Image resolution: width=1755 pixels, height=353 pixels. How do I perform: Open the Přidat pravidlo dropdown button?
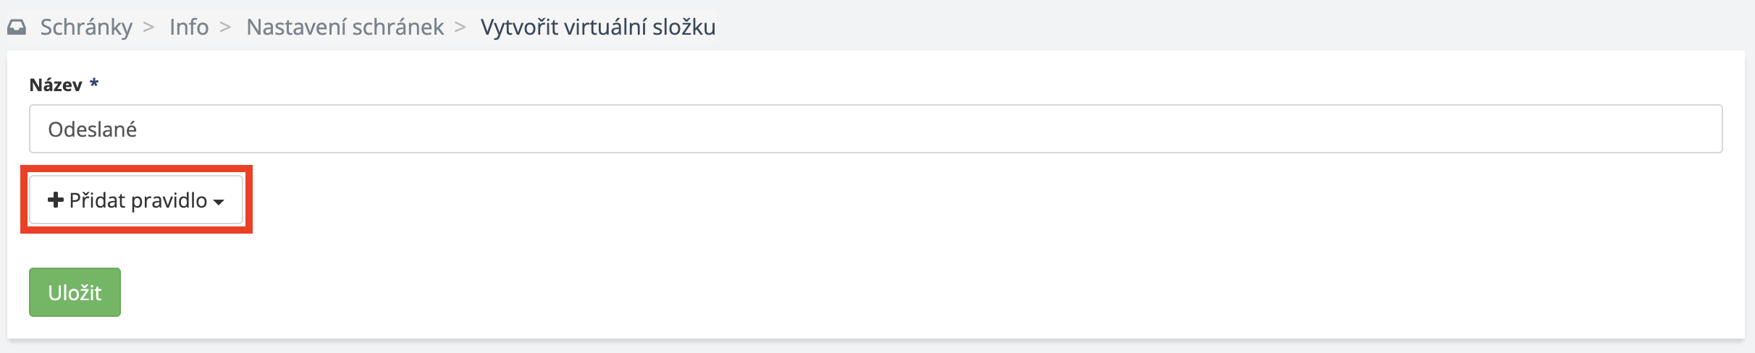point(136,200)
